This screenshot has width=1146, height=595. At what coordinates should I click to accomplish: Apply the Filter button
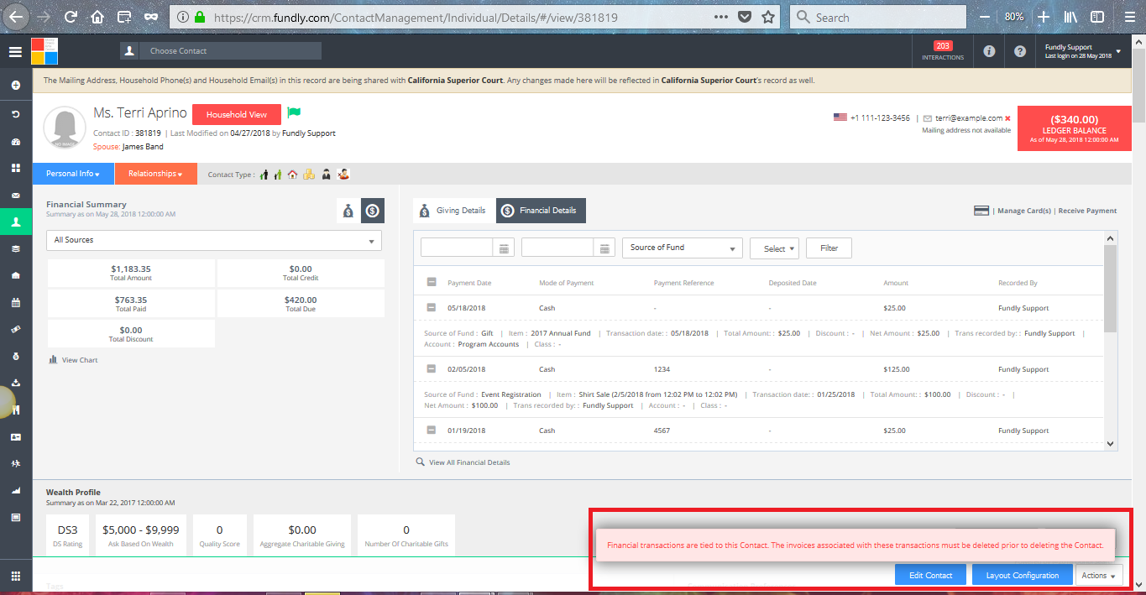point(829,248)
